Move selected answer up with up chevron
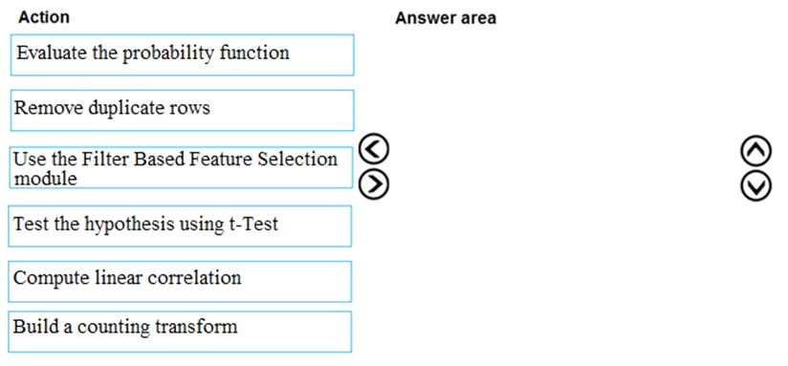 click(755, 151)
